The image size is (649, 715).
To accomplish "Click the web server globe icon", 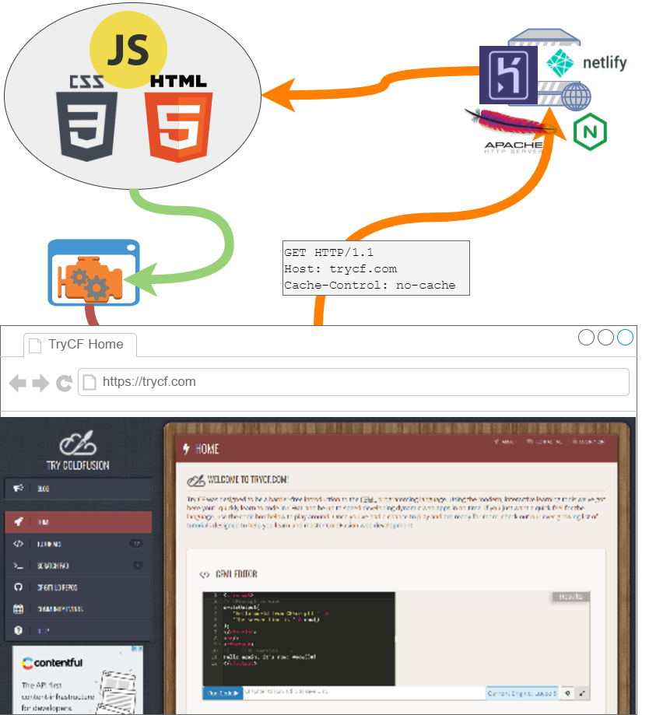I will coord(576,96).
